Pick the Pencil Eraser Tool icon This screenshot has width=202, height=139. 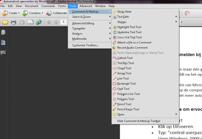coord(115,109)
